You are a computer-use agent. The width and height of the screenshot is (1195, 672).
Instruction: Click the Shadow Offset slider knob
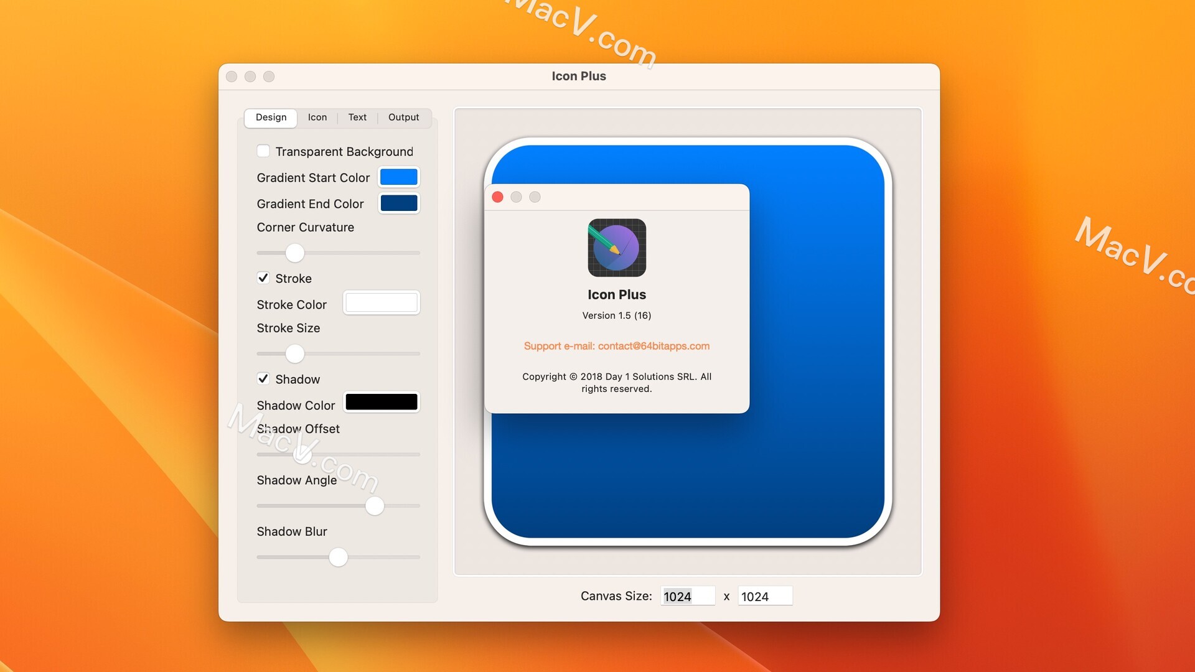(x=302, y=455)
